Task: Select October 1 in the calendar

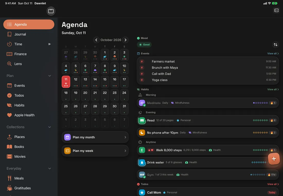Action: 105,55
